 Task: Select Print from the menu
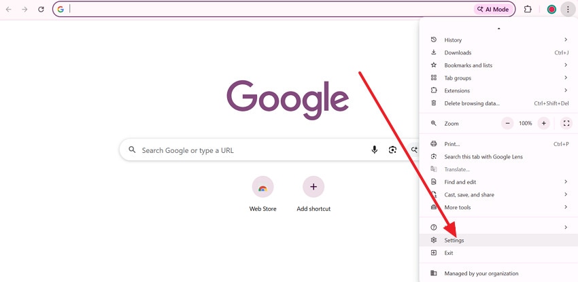pos(498,144)
